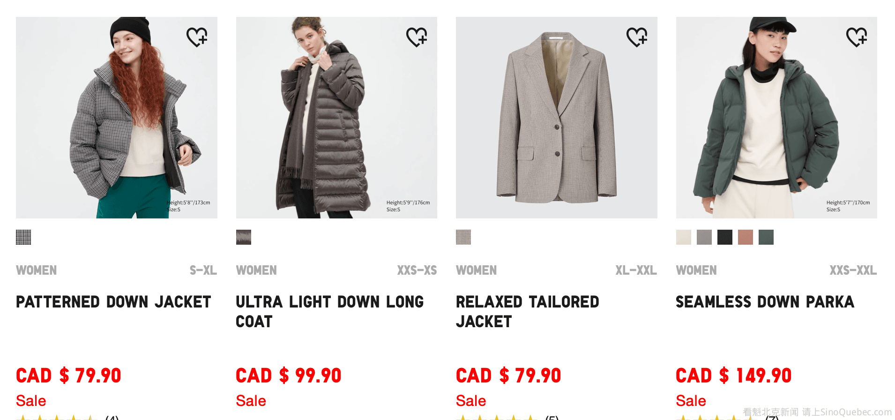Open Seamless Down Parka model photo
The height and width of the screenshot is (420, 895).
click(x=776, y=118)
